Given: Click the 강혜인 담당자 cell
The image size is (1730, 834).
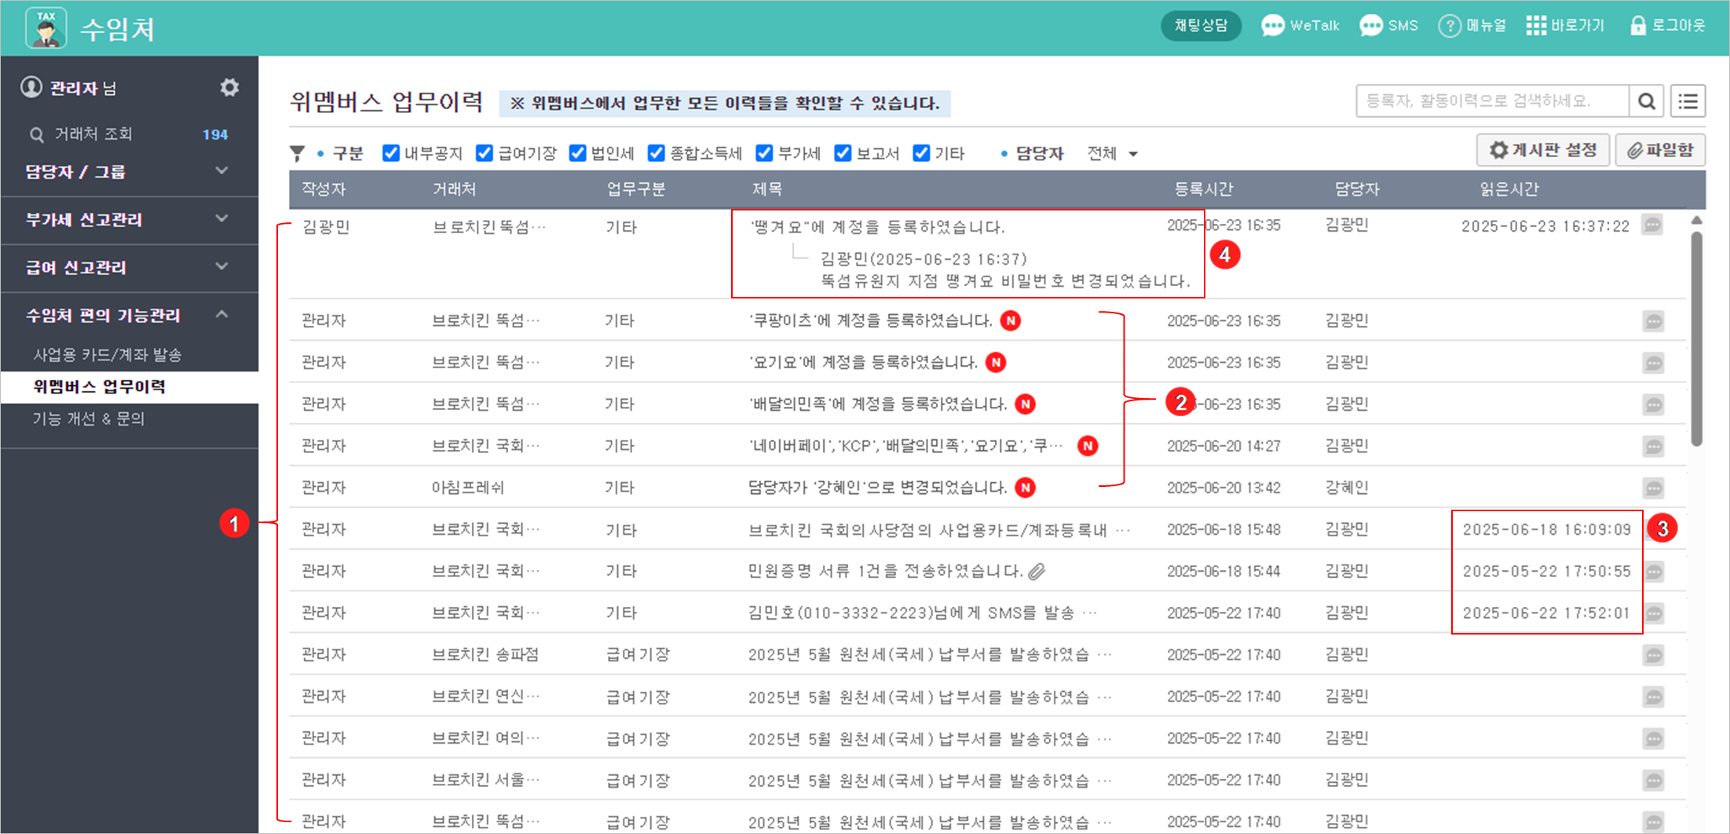Looking at the screenshot, I should pyautogui.click(x=1347, y=488).
